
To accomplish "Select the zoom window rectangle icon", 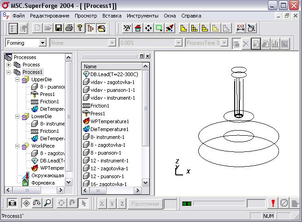I will [159, 28].
